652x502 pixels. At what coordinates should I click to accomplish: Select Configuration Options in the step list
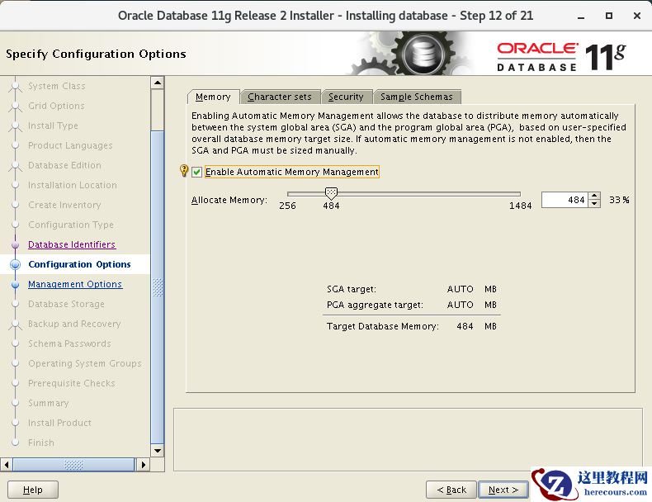pos(79,264)
